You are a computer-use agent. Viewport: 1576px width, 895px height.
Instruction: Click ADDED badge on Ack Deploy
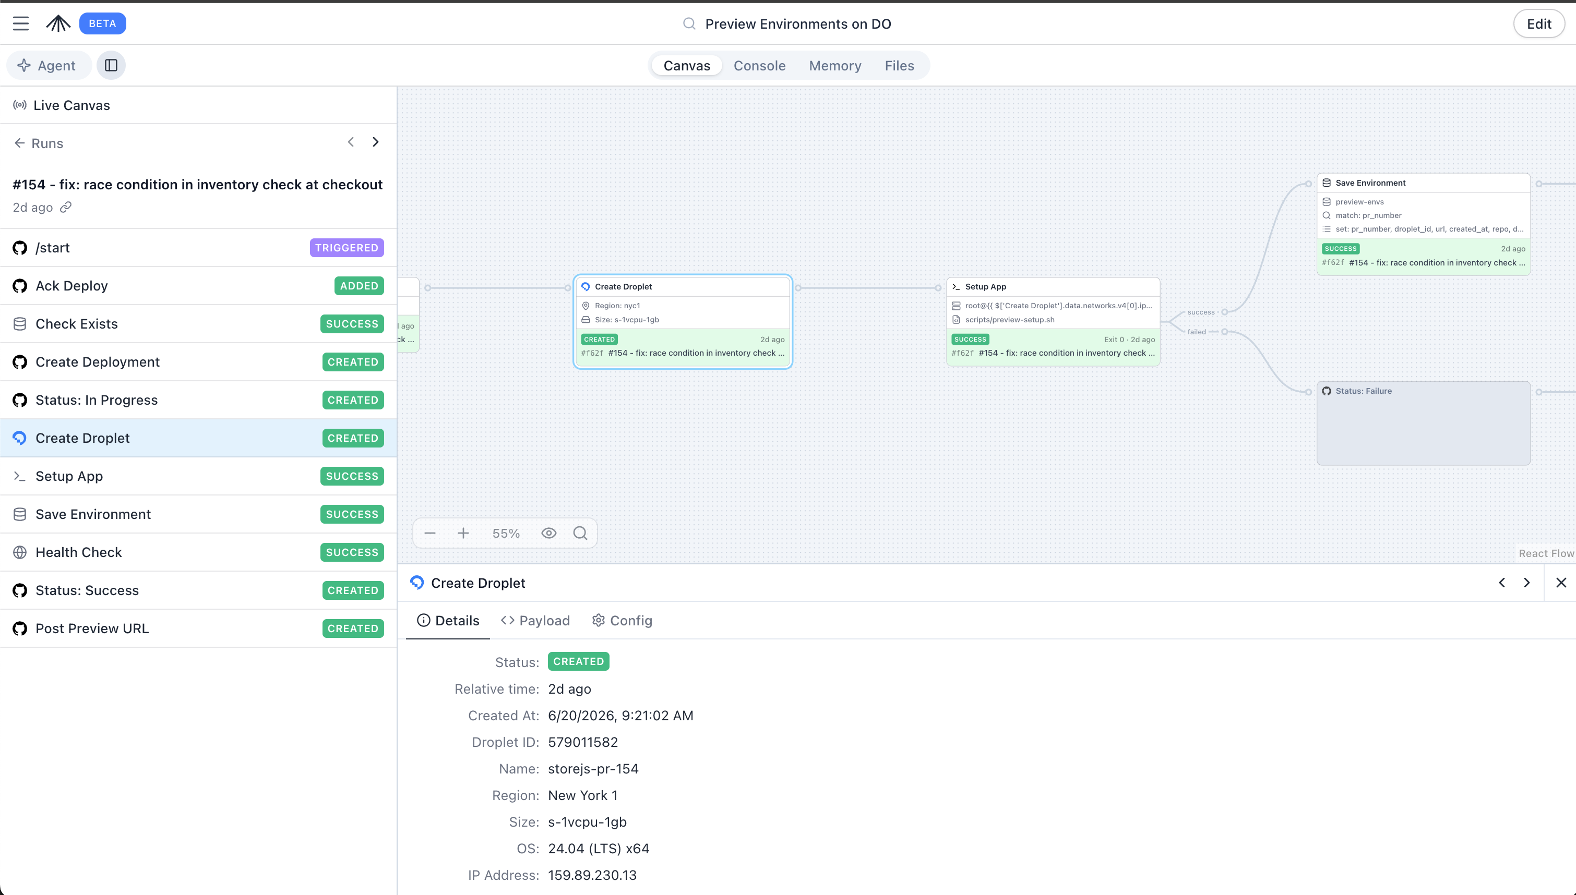359,286
